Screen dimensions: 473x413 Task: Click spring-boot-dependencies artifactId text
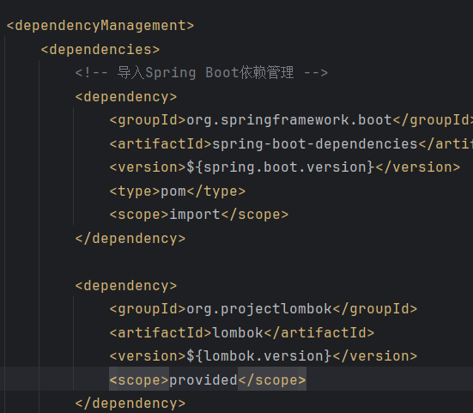pyautogui.click(x=315, y=144)
